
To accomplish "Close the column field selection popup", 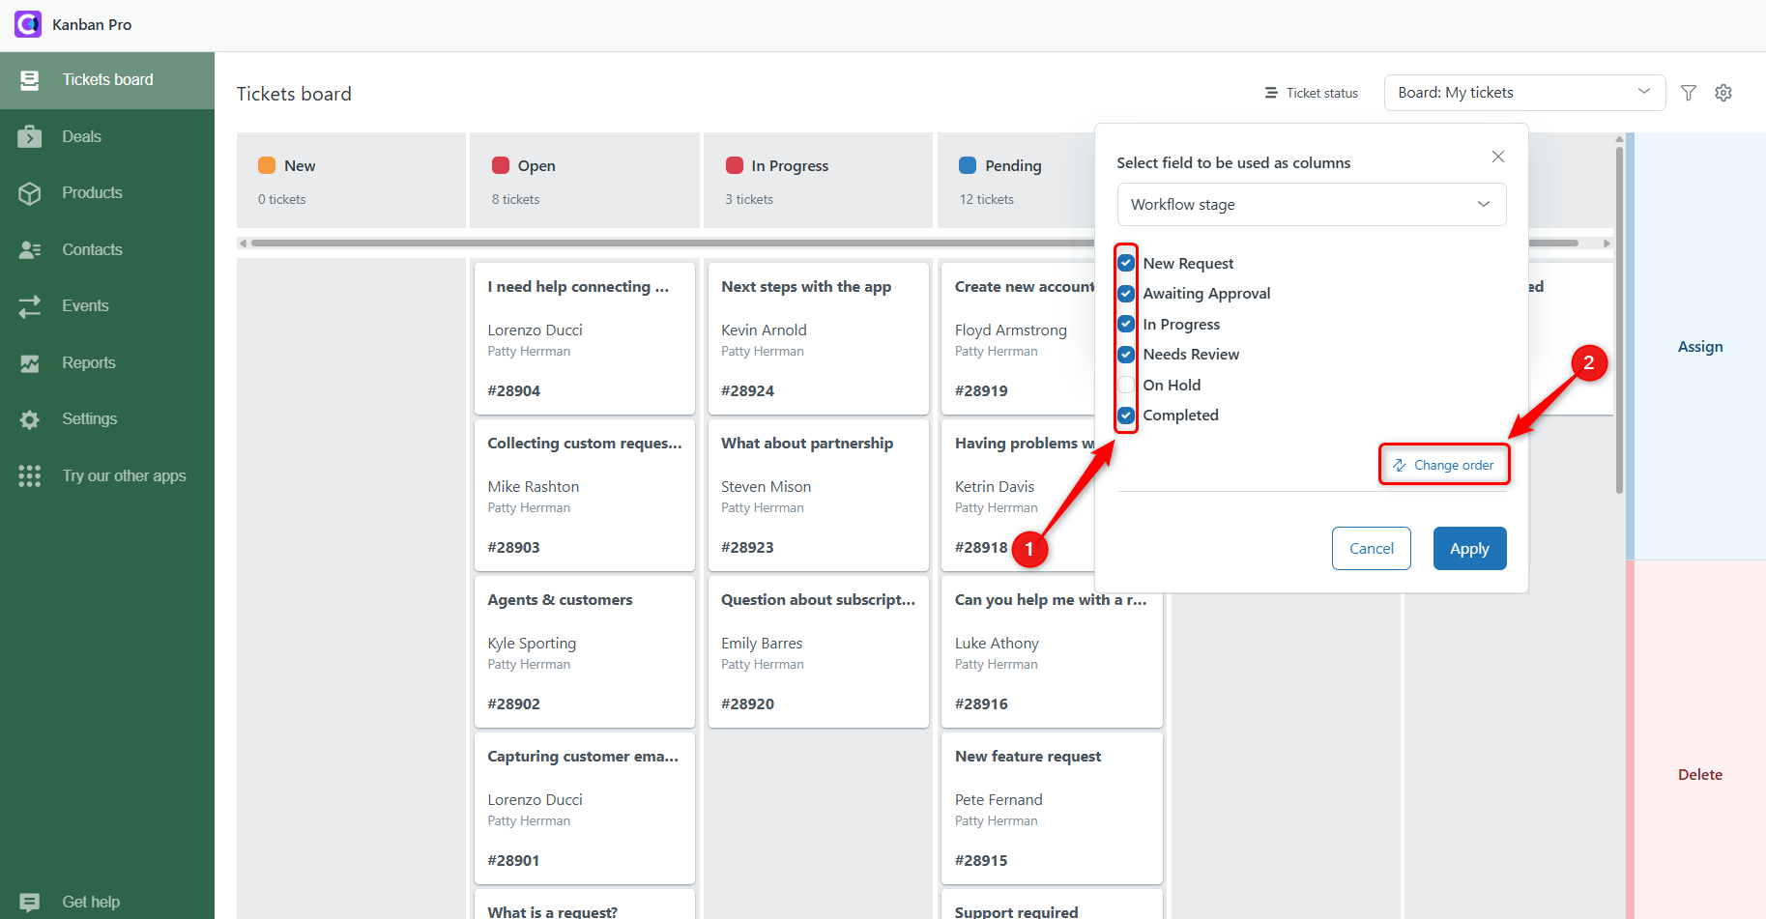I will tap(1497, 157).
